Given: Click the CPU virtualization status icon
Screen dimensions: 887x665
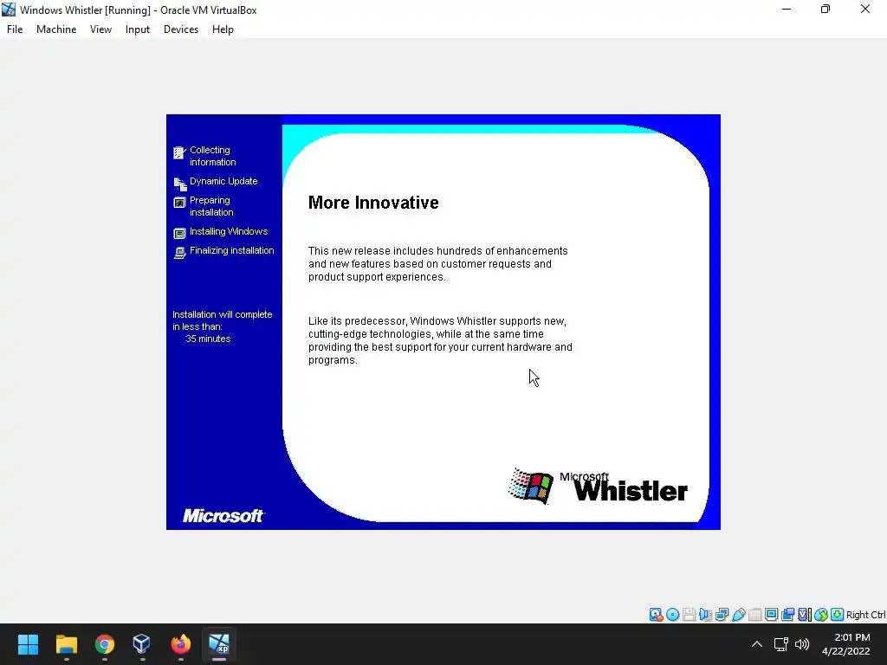Looking at the screenshot, I should 804,615.
